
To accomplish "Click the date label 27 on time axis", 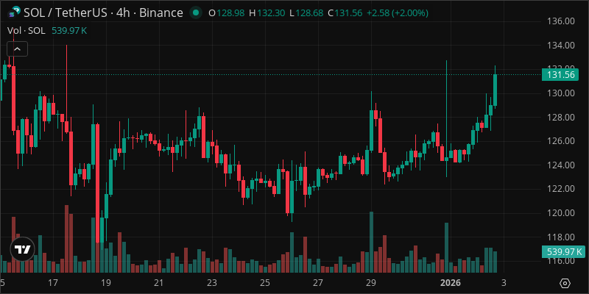I will click(318, 282).
